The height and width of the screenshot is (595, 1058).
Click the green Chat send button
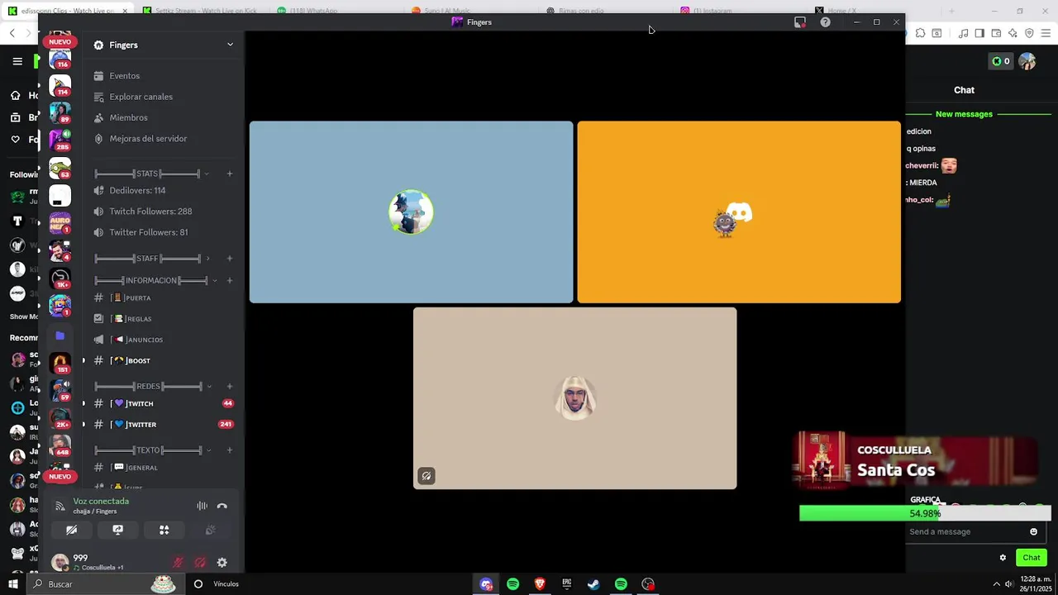pyautogui.click(x=1032, y=558)
